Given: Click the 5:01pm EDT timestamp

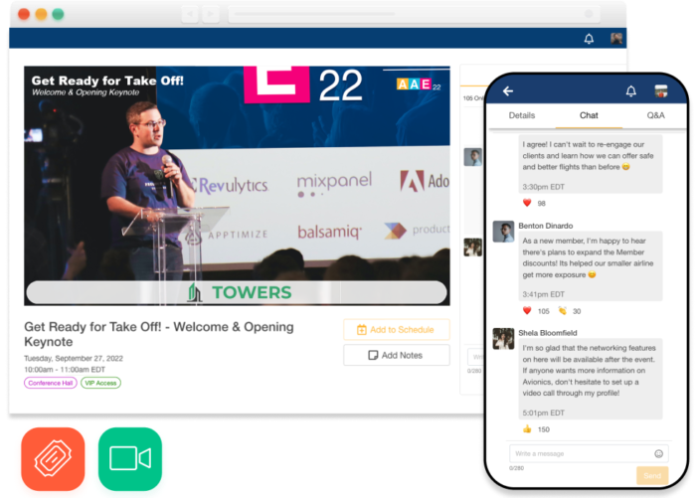Looking at the screenshot, I should [x=543, y=413].
